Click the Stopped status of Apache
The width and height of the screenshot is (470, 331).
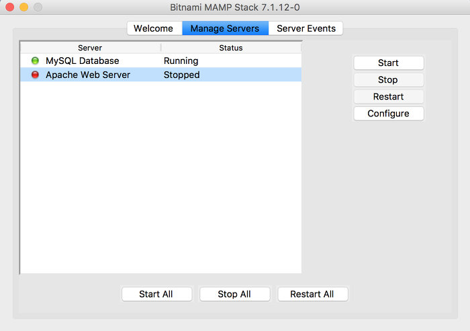click(x=182, y=75)
